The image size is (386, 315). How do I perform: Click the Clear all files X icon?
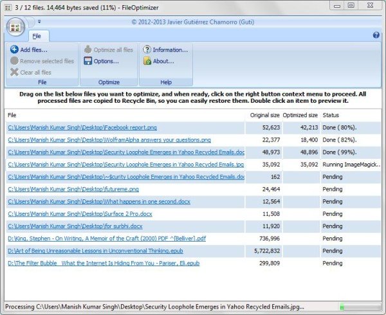coord(14,72)
